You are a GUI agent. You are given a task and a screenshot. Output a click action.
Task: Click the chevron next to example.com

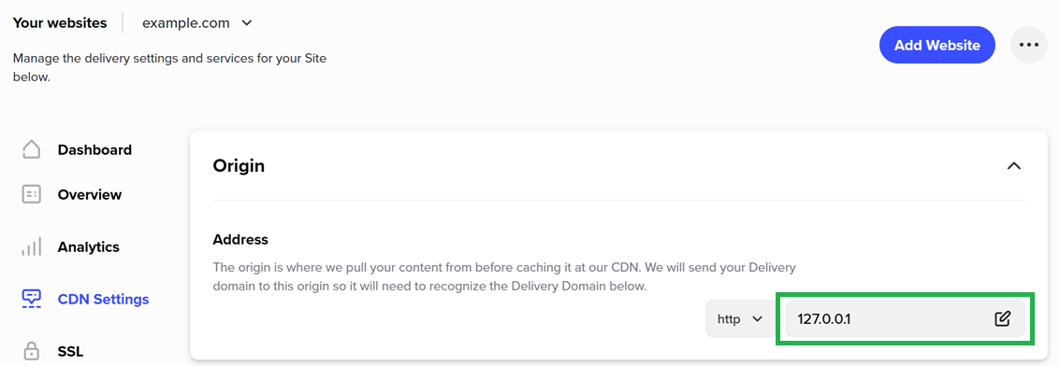pyautogui.click(x=247, y=23)
